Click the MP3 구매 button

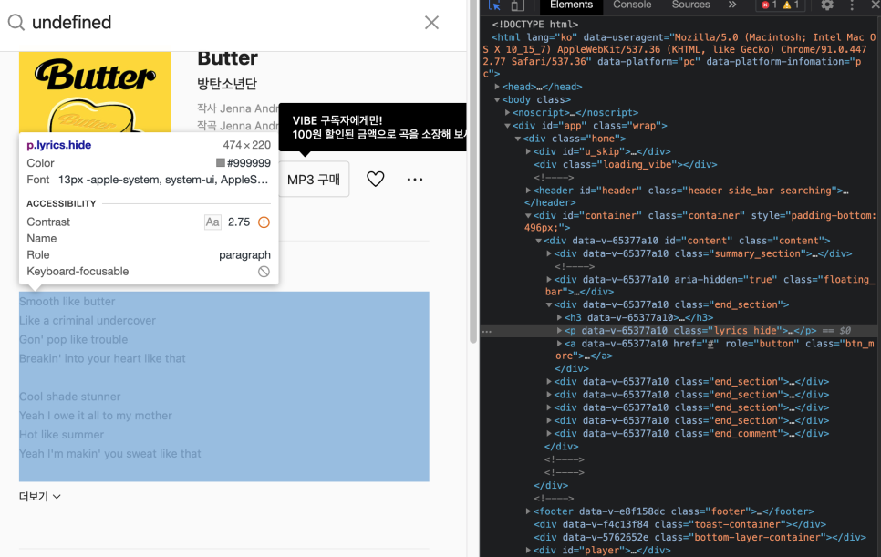[x=314, y=179]
